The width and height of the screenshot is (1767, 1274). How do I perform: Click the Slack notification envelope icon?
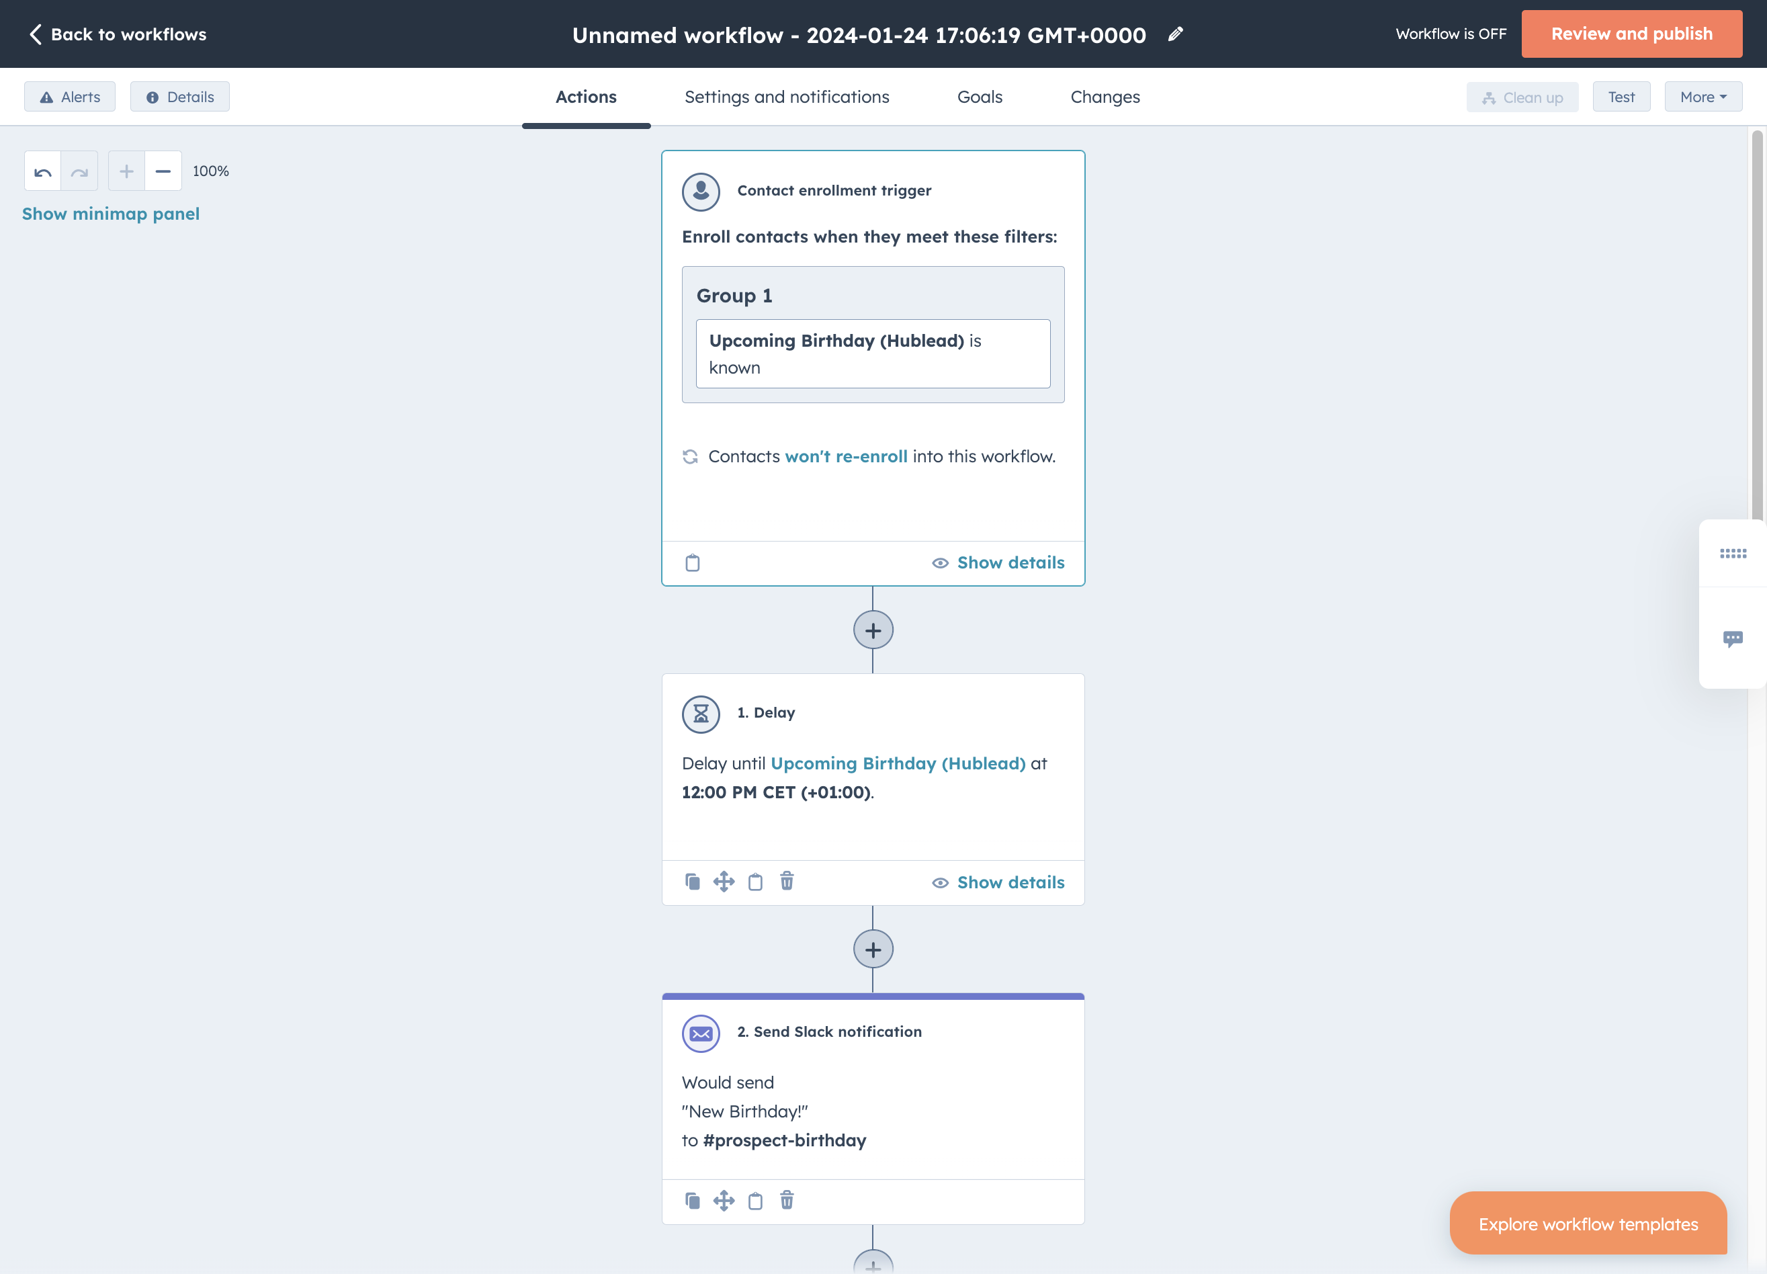pos(700,1033)
